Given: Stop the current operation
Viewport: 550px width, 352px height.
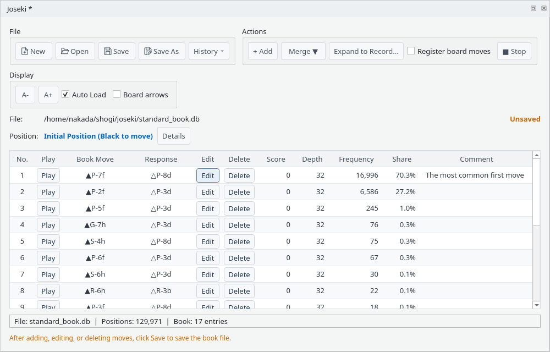Looking at the screenshot, I should point(514,51).
